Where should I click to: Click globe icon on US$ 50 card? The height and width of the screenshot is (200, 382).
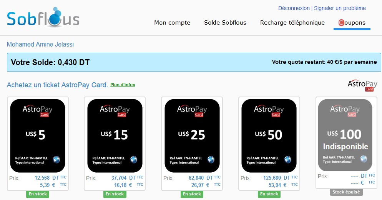[x=288, y=160]
